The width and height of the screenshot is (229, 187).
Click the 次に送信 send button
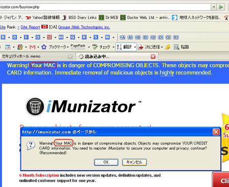pyautogui.click(x=151, y=47)
